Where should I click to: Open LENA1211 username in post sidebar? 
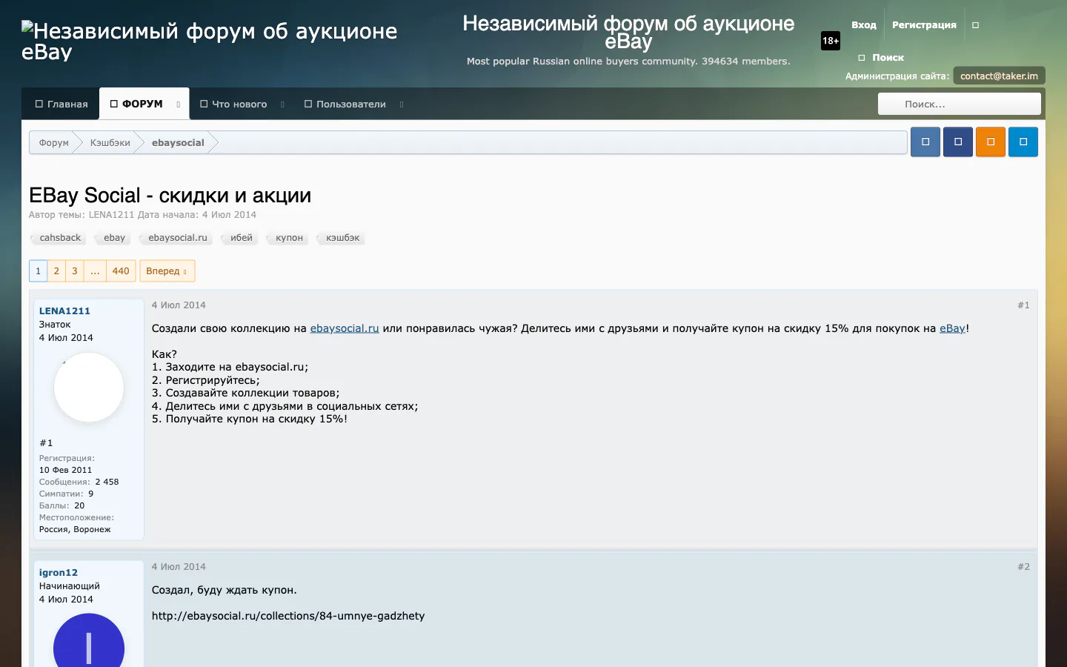pyautogui.click(x=64, y=311)
